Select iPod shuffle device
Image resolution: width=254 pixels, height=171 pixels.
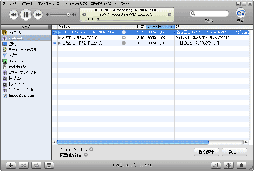click(26, 67)
